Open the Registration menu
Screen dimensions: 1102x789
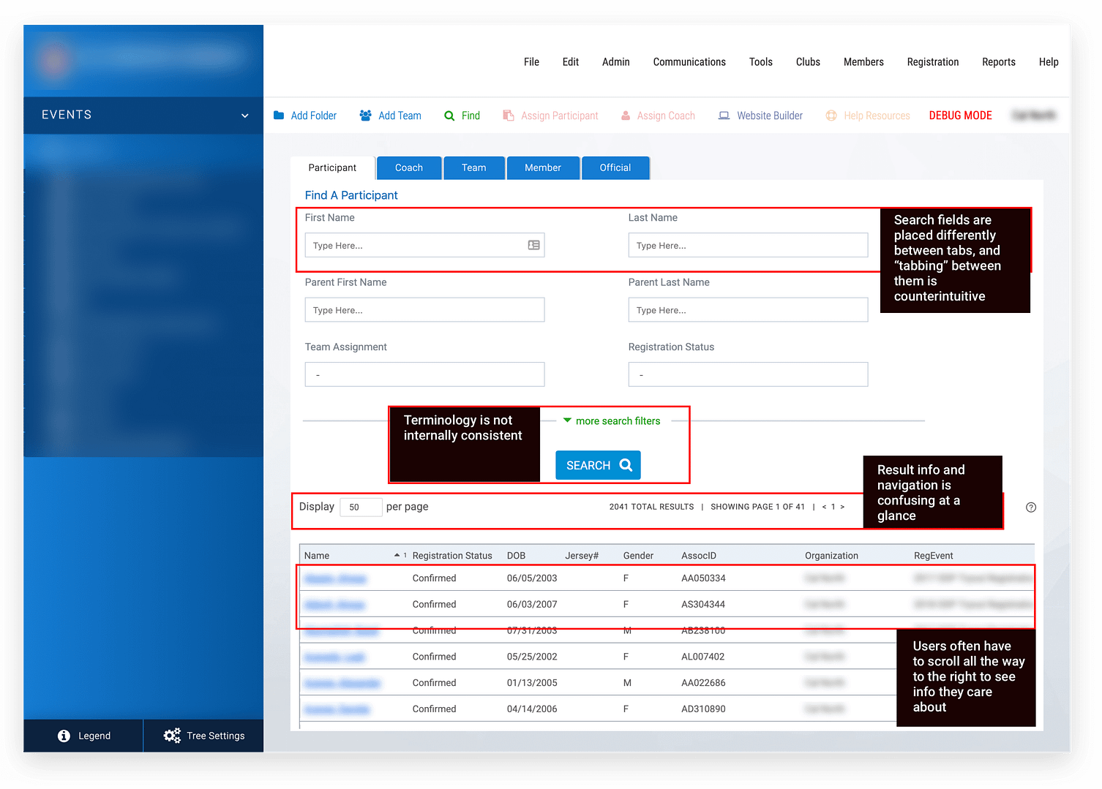click(933, 62)
